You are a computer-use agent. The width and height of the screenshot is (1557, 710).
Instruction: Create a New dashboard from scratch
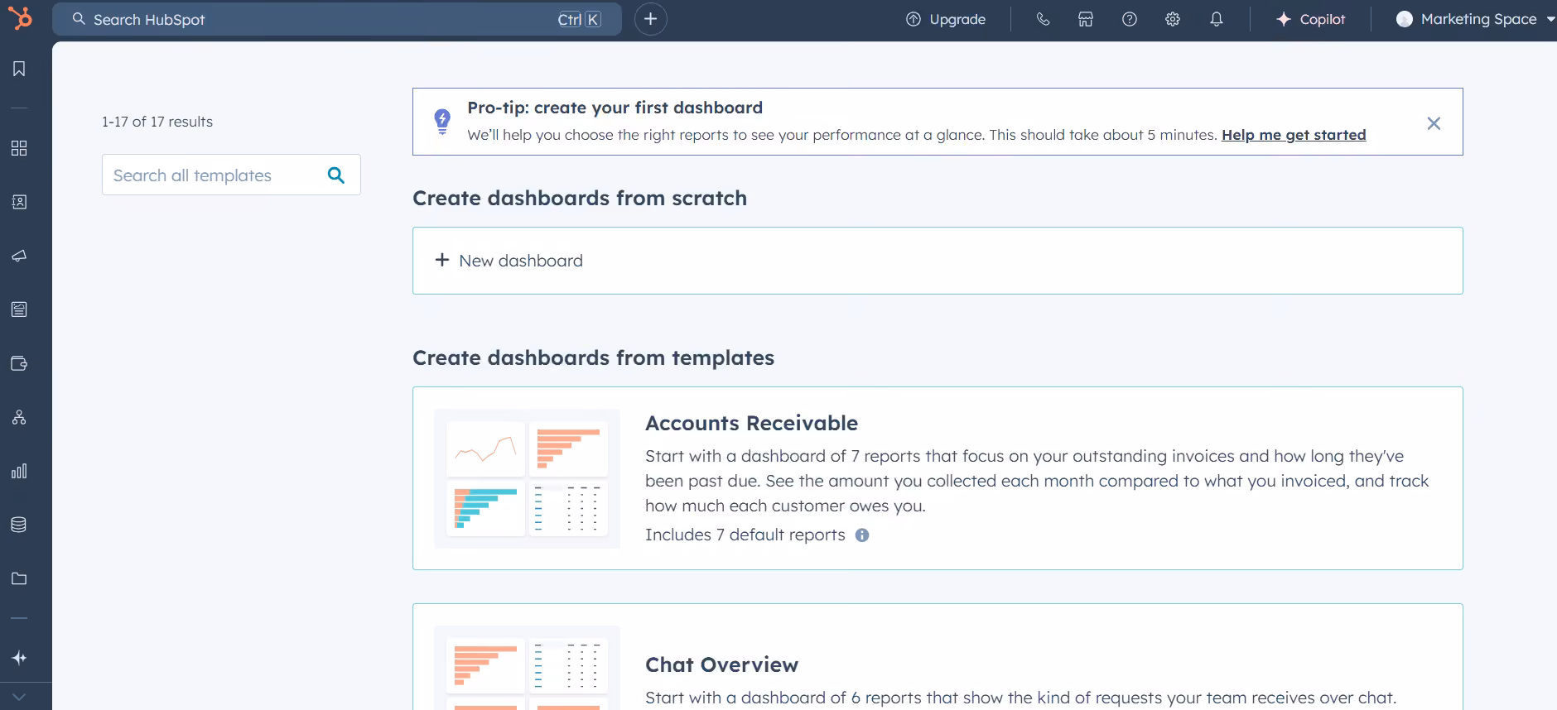pos(938,261)
